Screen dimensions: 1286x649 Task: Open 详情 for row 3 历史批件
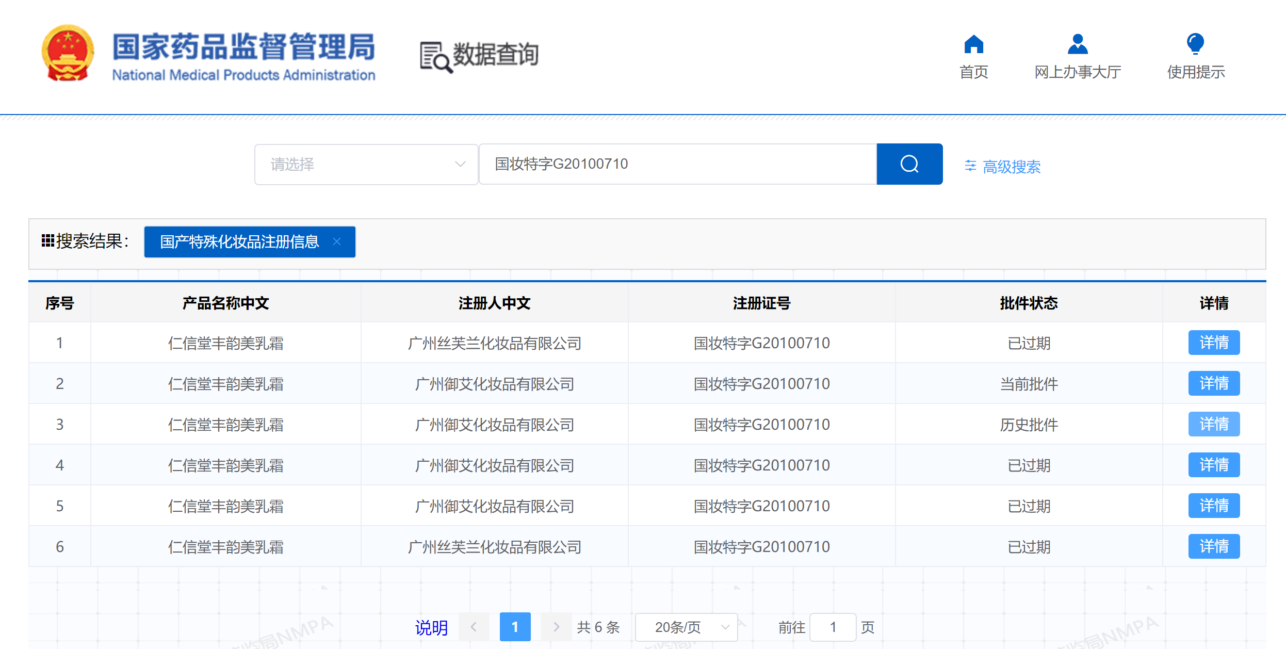coord(1213,424)
